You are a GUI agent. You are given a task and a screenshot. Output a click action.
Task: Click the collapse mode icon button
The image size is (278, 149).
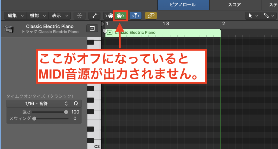[x=80, y=16]
